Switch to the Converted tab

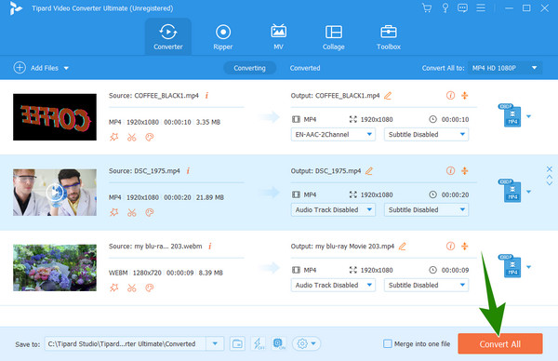305,68
